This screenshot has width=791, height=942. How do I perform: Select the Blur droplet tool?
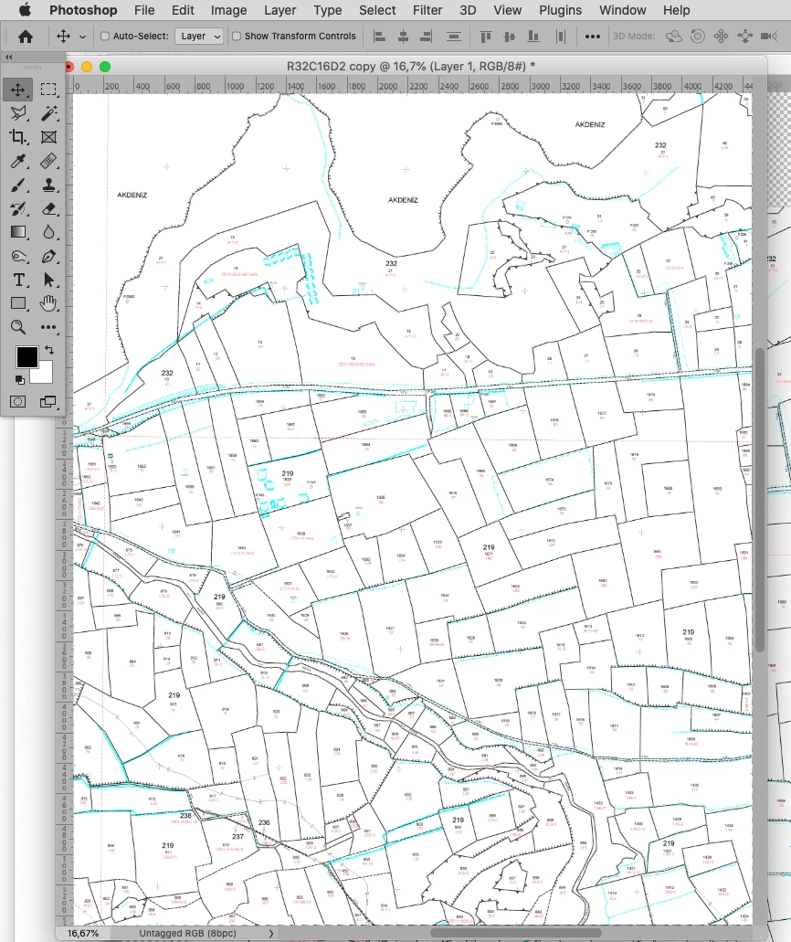pos(48,232)
